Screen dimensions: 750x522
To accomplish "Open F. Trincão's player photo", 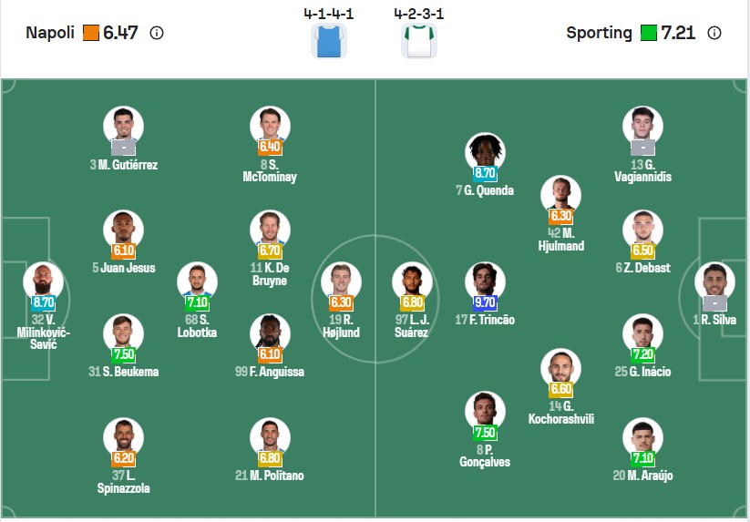I will [485, 281].
